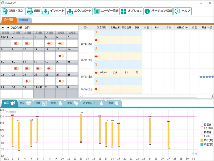Click the table's left scroll arrow

[x=81, y=96]
